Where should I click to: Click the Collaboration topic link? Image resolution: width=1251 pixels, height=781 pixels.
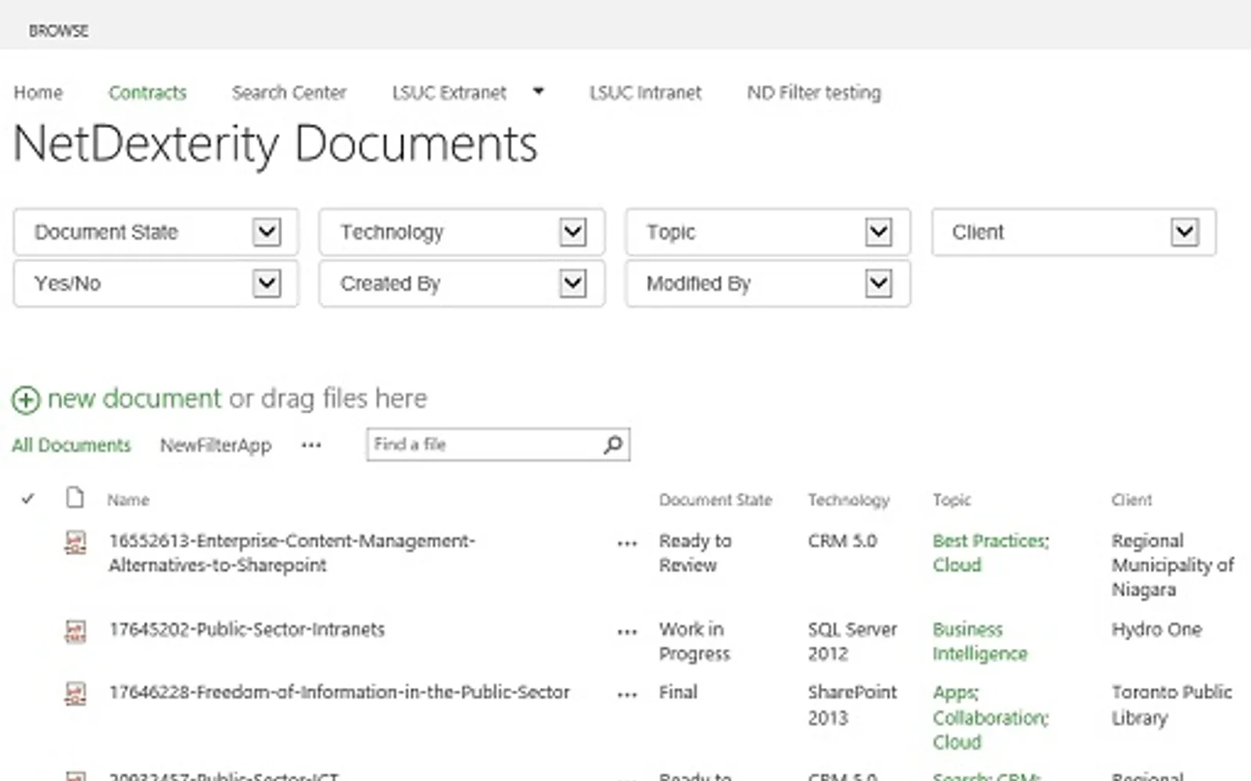click(x=990, y=717)
